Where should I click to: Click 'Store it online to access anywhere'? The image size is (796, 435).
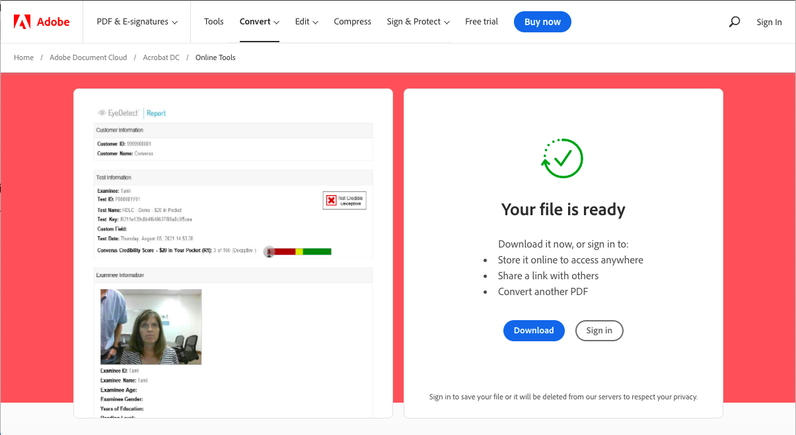click(571, 260)
